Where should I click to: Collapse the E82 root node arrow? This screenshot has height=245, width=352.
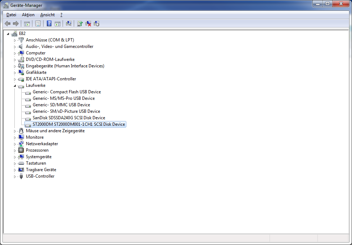[x=8, y=34]
